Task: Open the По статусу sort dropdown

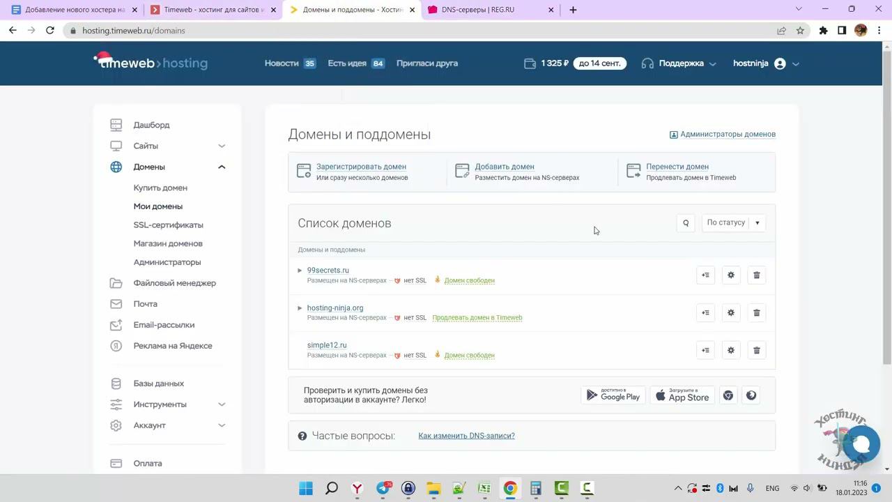Action: [x=733, y=223]
